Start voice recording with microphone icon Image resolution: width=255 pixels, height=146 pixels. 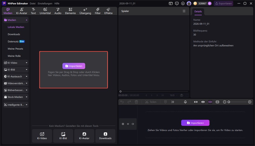[185, 102]
